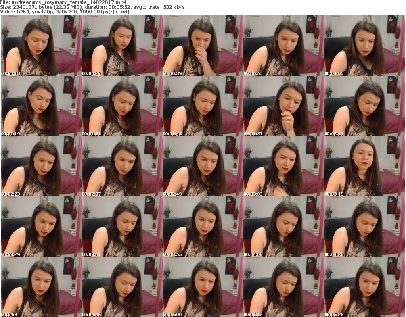The height and width of the screenshot is (317, 406).
Task: Select the thumbnail stamped 00:00:39
Action: click(x=203, y=46)
